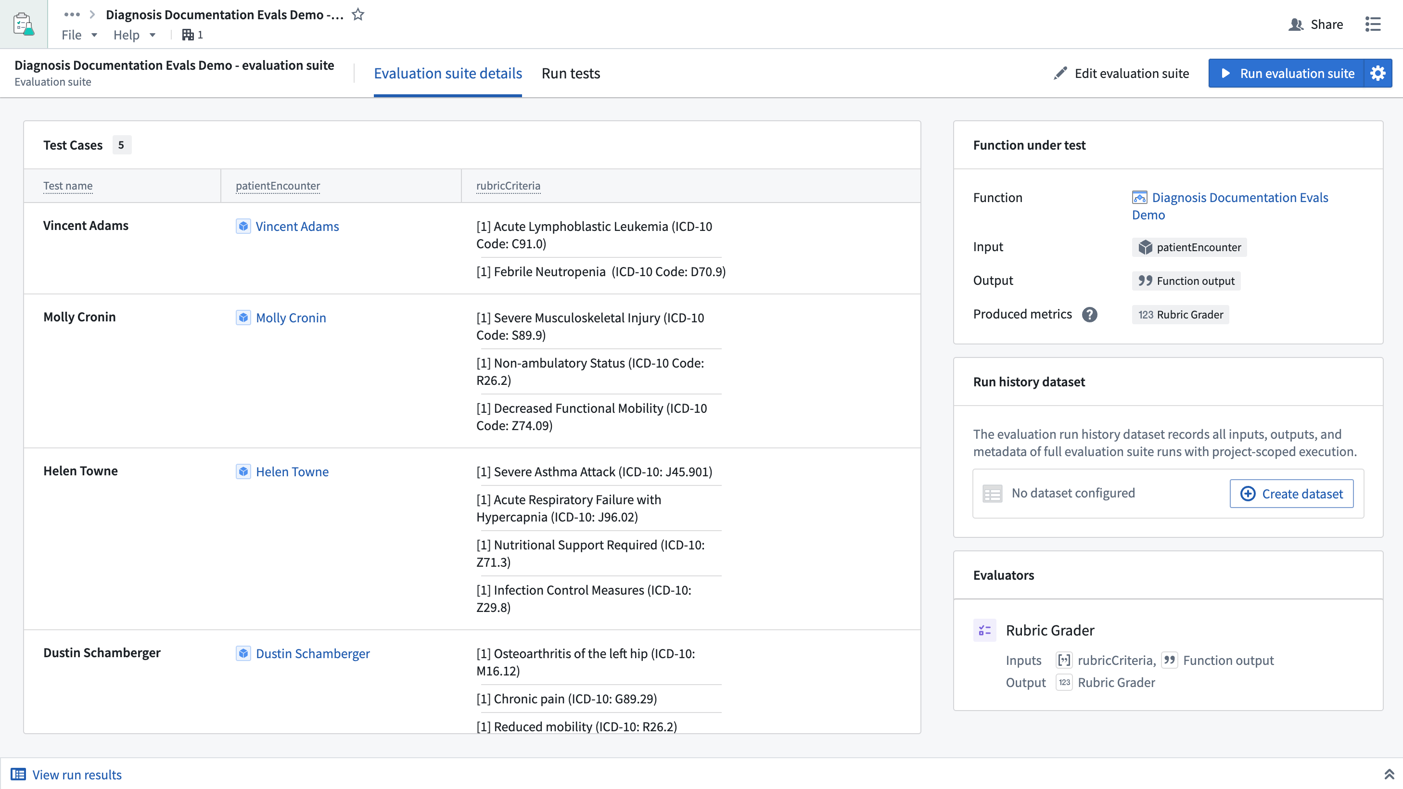Click the rubricCriteria column header

click(508, 186)
